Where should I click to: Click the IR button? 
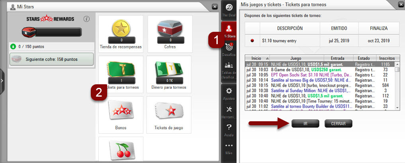coord(305,124)
